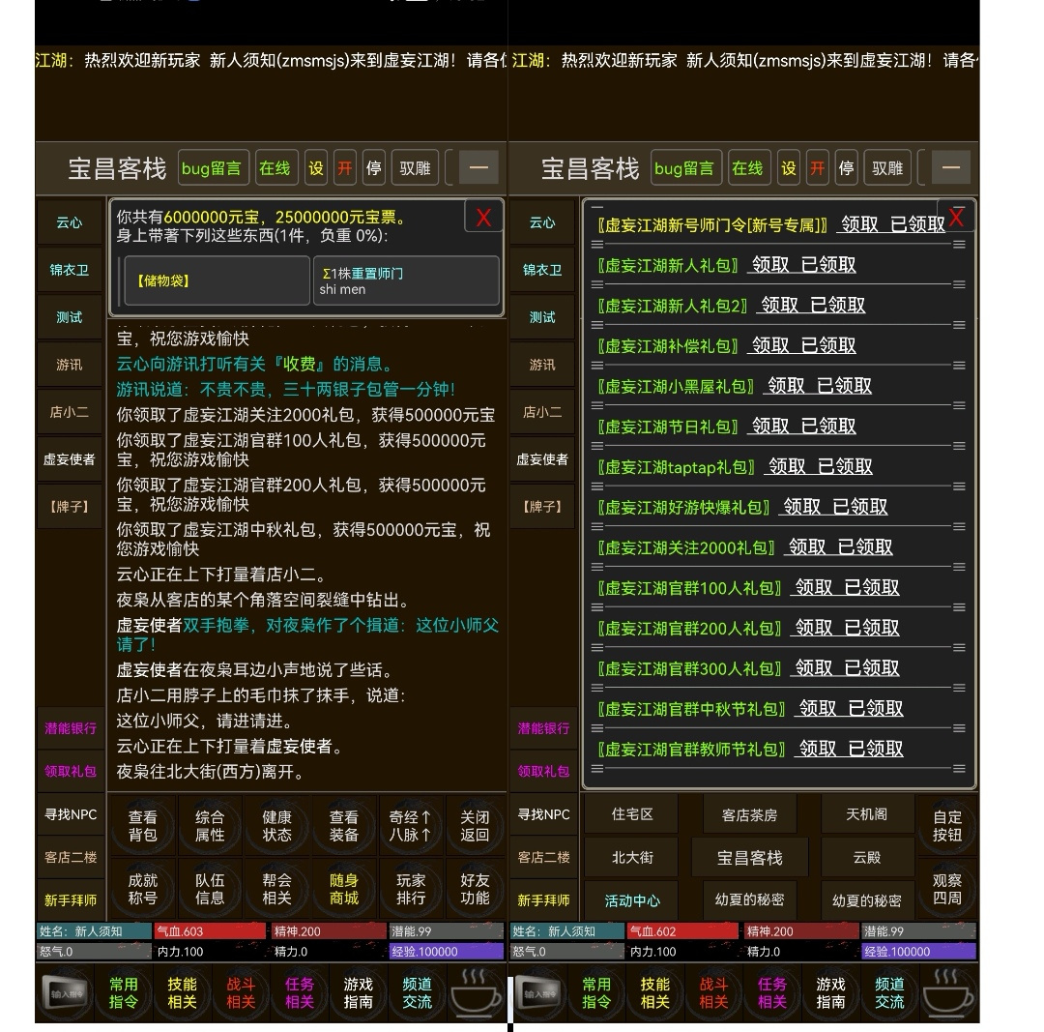Image resolution: width=1044 pixels, height=1032 pixels.
Task: Claim 虚妄江湖关注2000礼包 via 领取
Action: pos(807,547)
